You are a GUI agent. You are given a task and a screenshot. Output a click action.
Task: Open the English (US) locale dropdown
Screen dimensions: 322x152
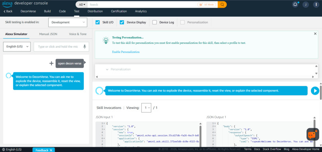[17, 47]
